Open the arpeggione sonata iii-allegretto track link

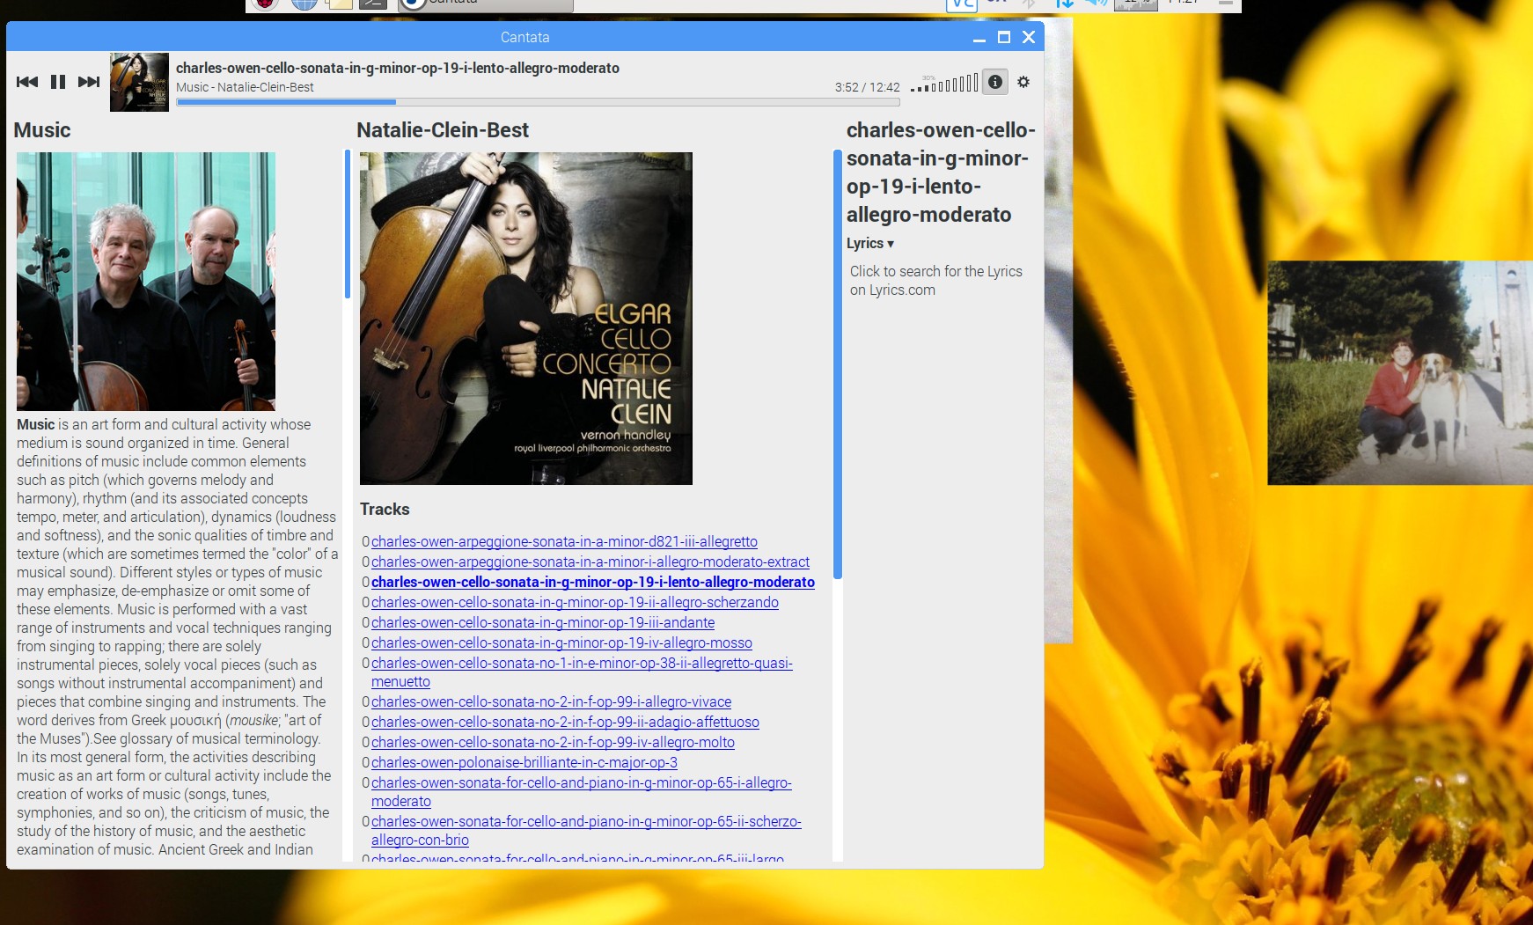coord(563,542)
